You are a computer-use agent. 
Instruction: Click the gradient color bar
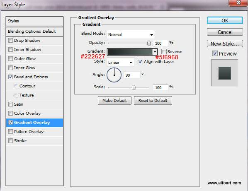click(x=130, y=52)
